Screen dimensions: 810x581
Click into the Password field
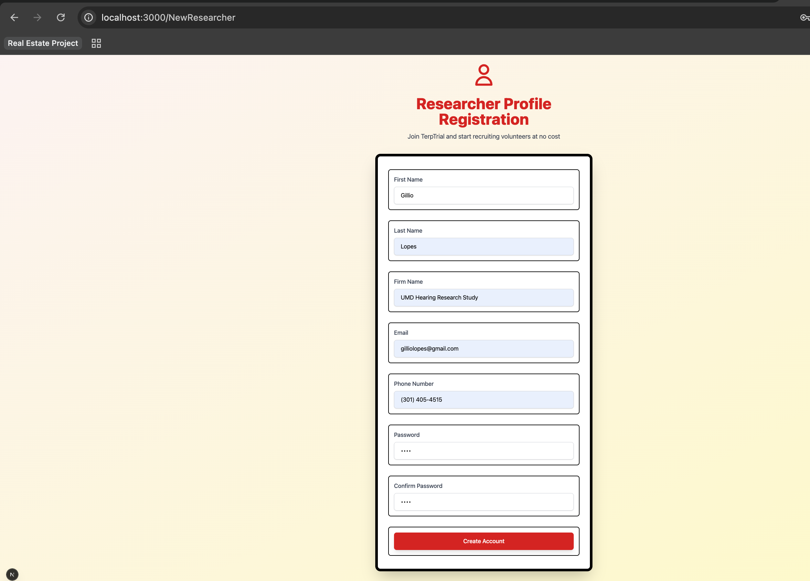coord(484,451)
